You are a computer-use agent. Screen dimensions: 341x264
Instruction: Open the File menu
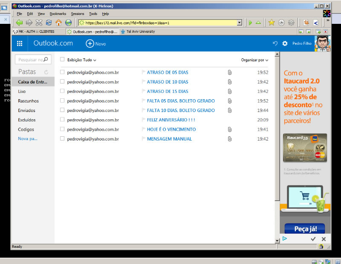point(19,14)
